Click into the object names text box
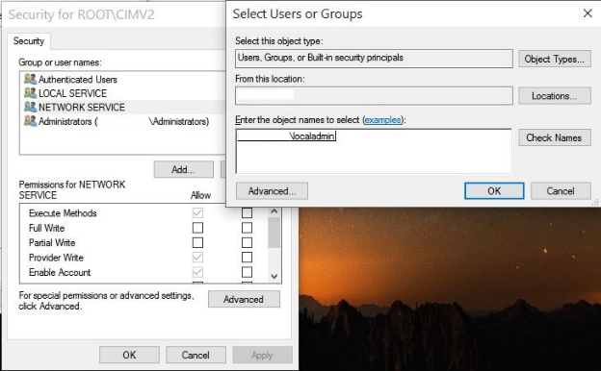This screenshot has height=371, width=601. click(374, 151)
